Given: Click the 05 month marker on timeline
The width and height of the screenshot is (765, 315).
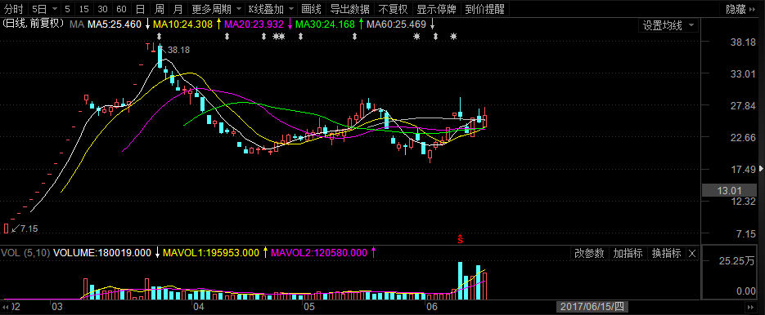Looking at the screenshot, I should coord(308,307).
